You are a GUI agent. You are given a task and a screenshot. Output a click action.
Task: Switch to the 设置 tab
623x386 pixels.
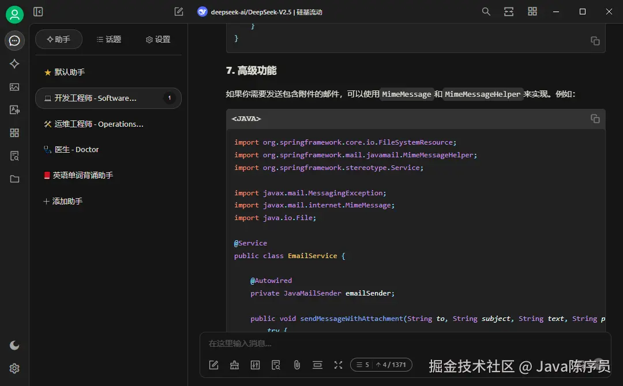coord(158,39)
